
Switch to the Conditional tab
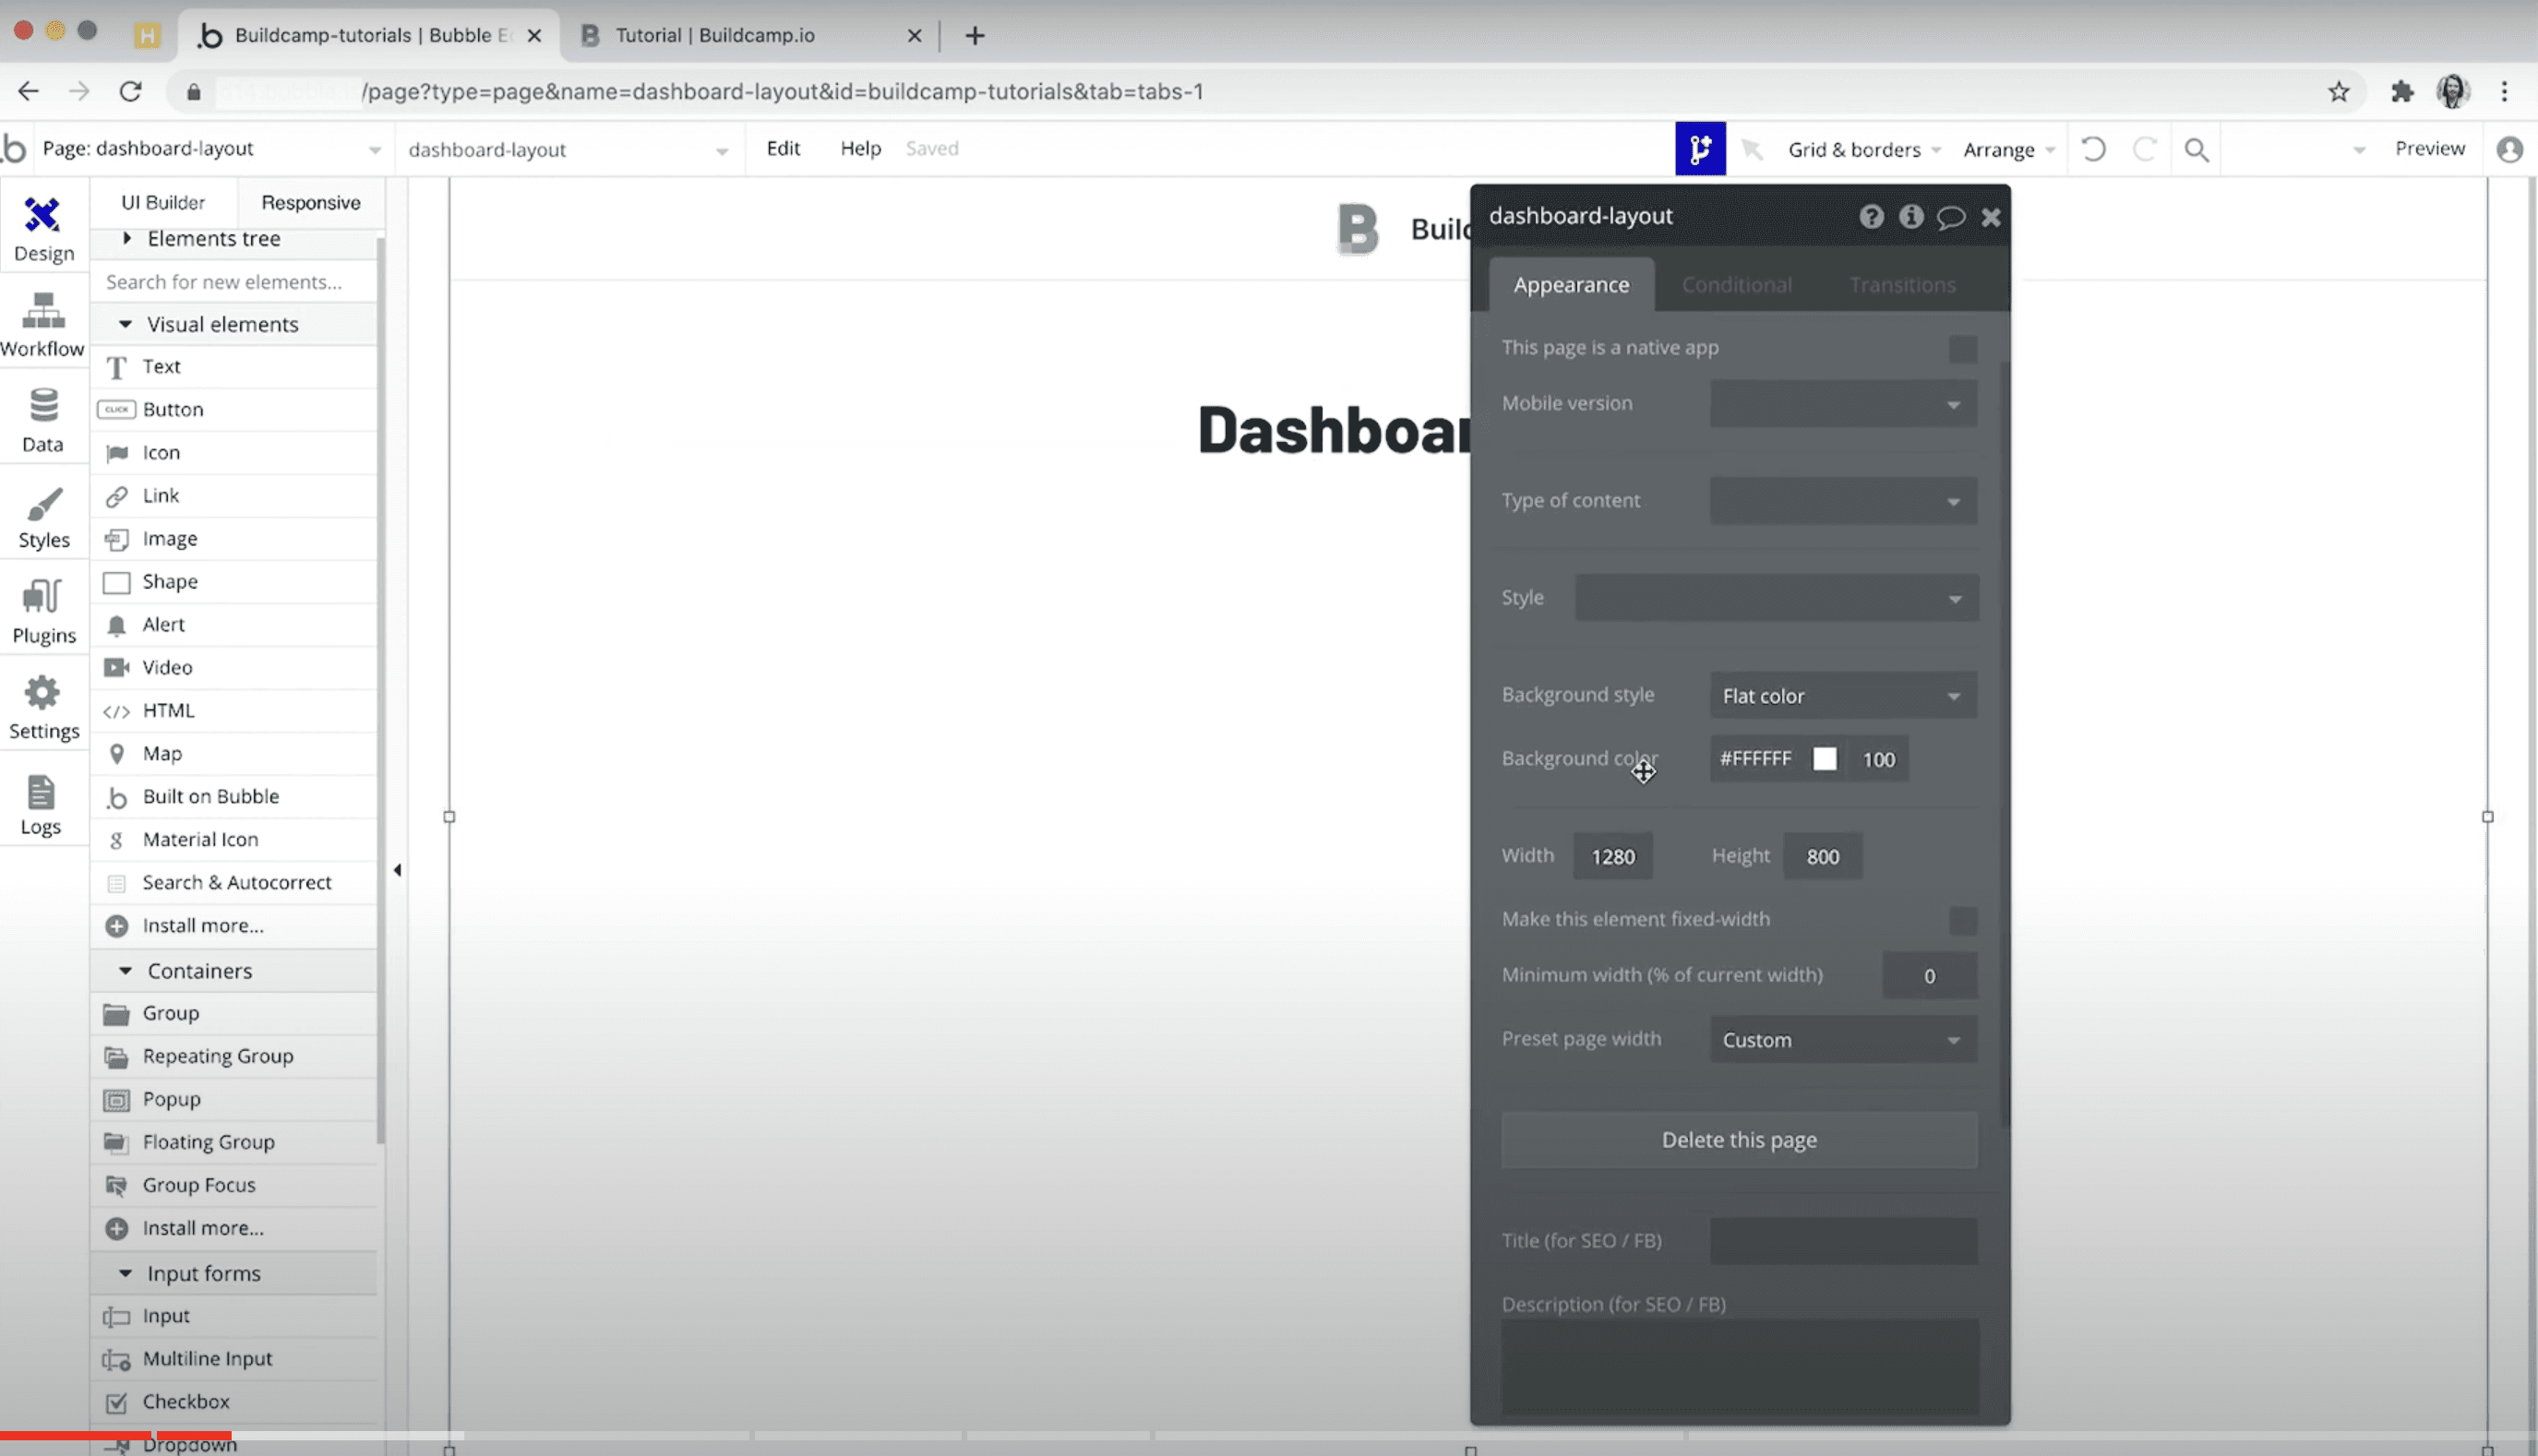coord(1736,282)
